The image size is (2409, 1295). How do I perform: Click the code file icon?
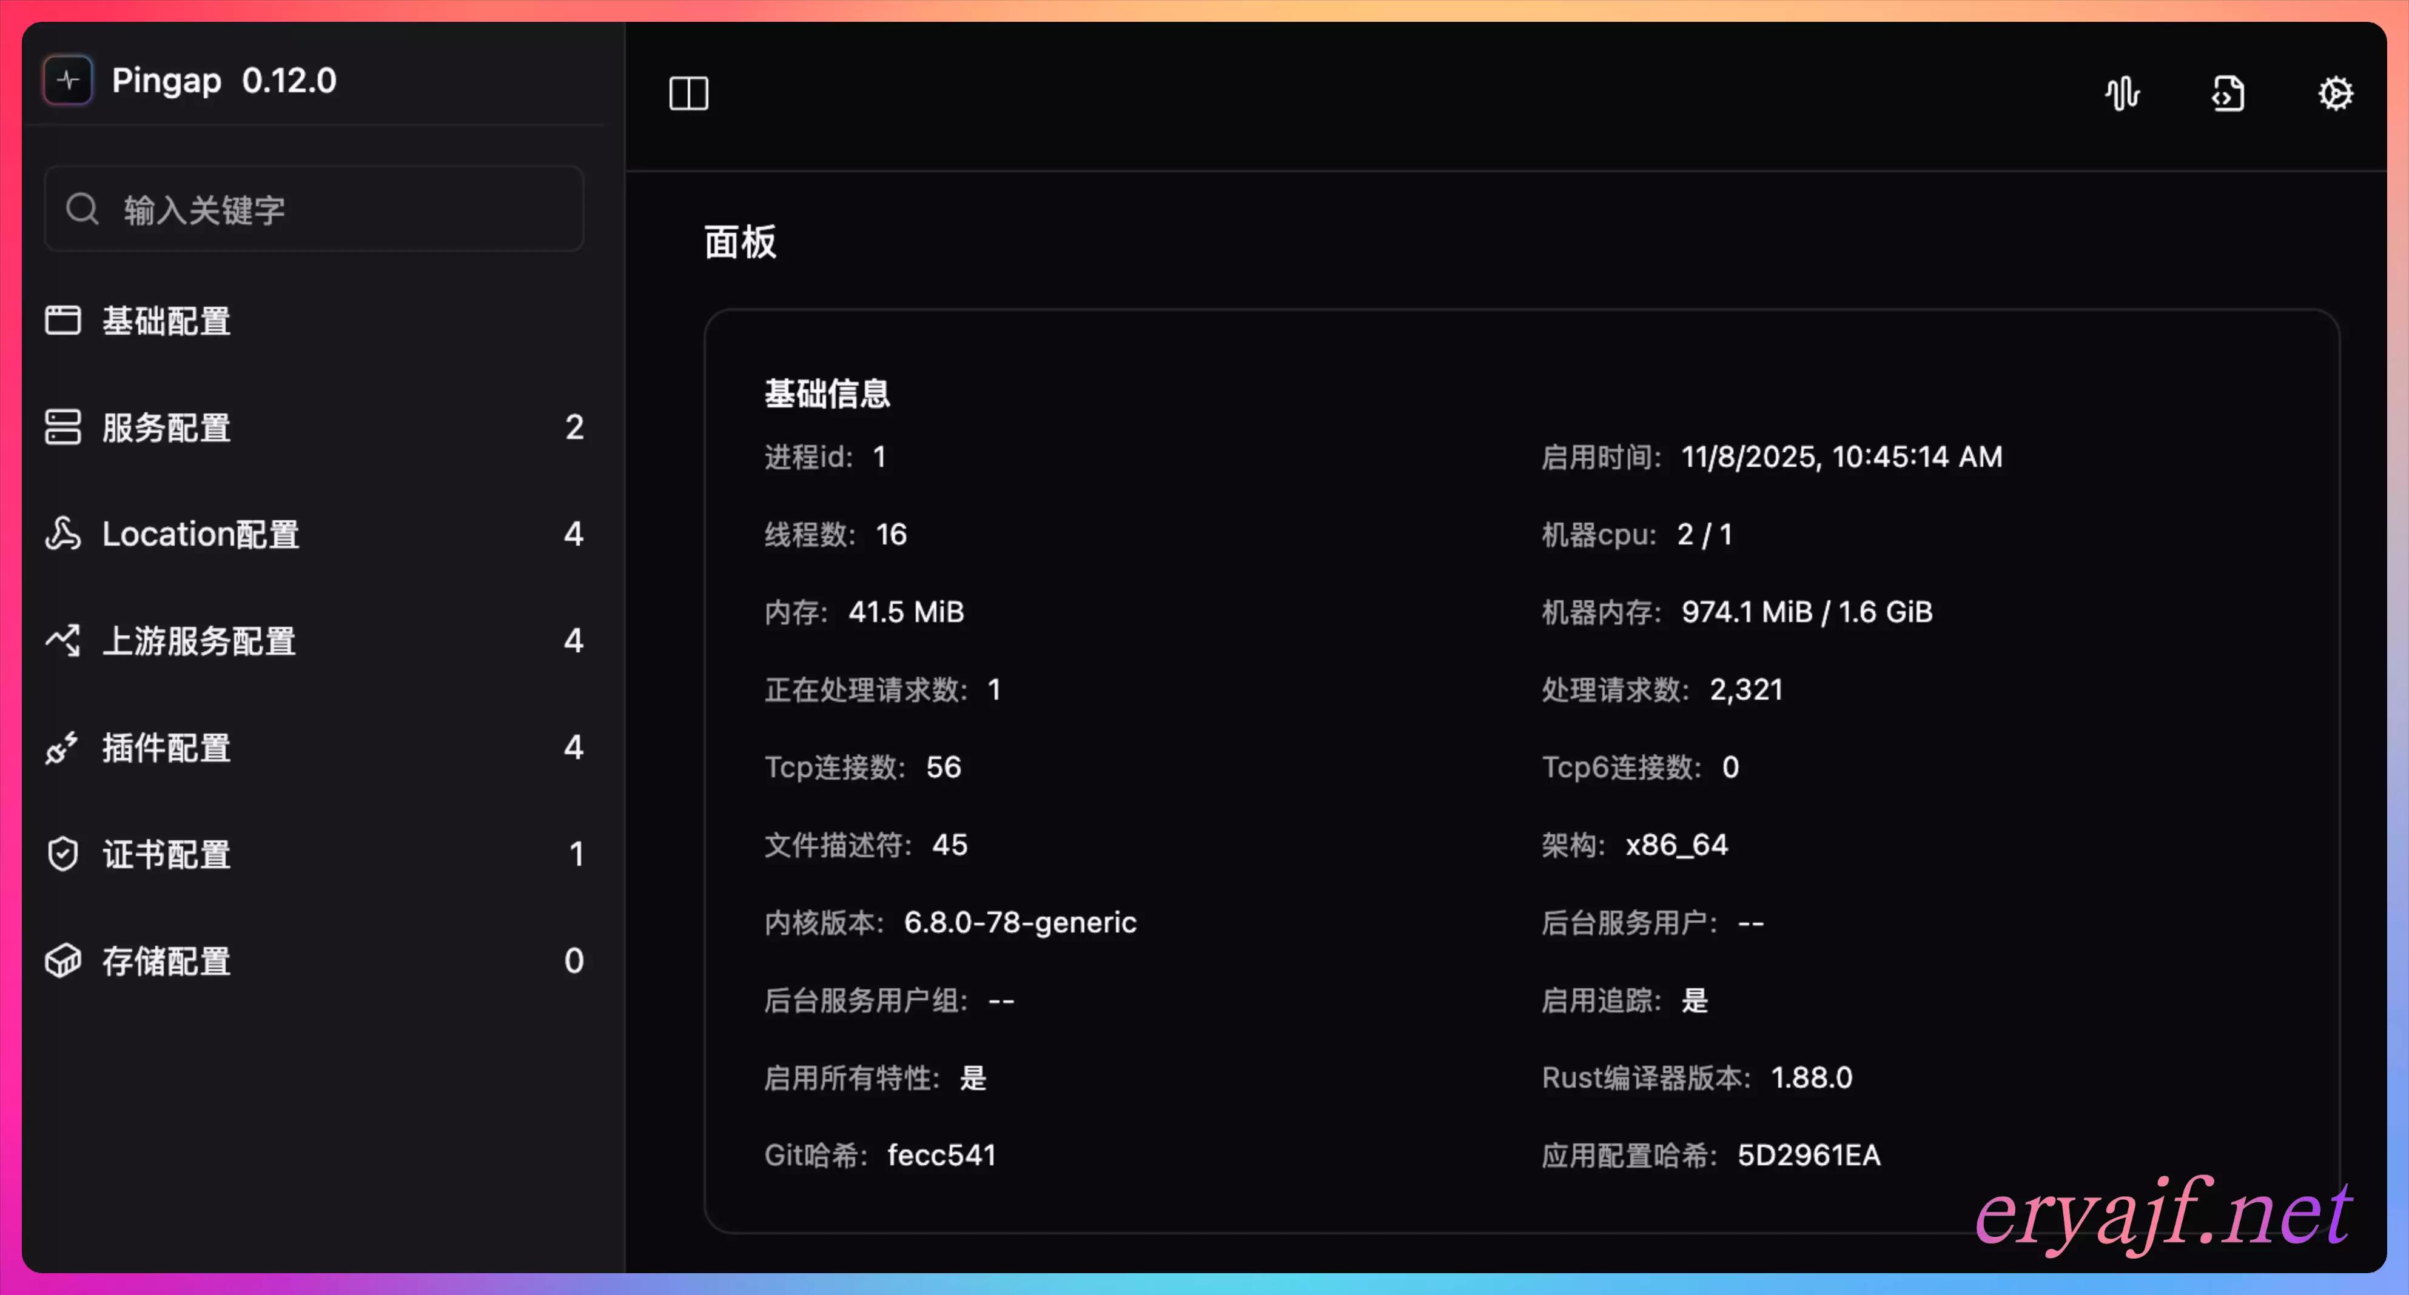coord(2228,93)
